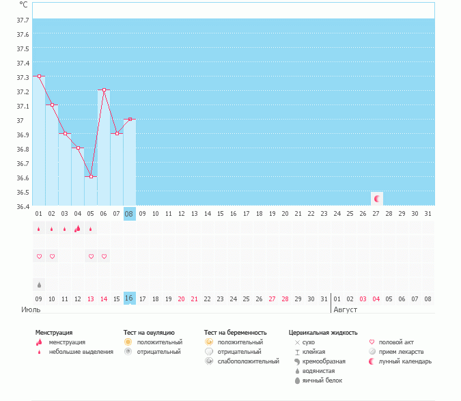Click the menstruation drop icon under day 04
This screenshot has height=401, width=461.
click(77, 229)
